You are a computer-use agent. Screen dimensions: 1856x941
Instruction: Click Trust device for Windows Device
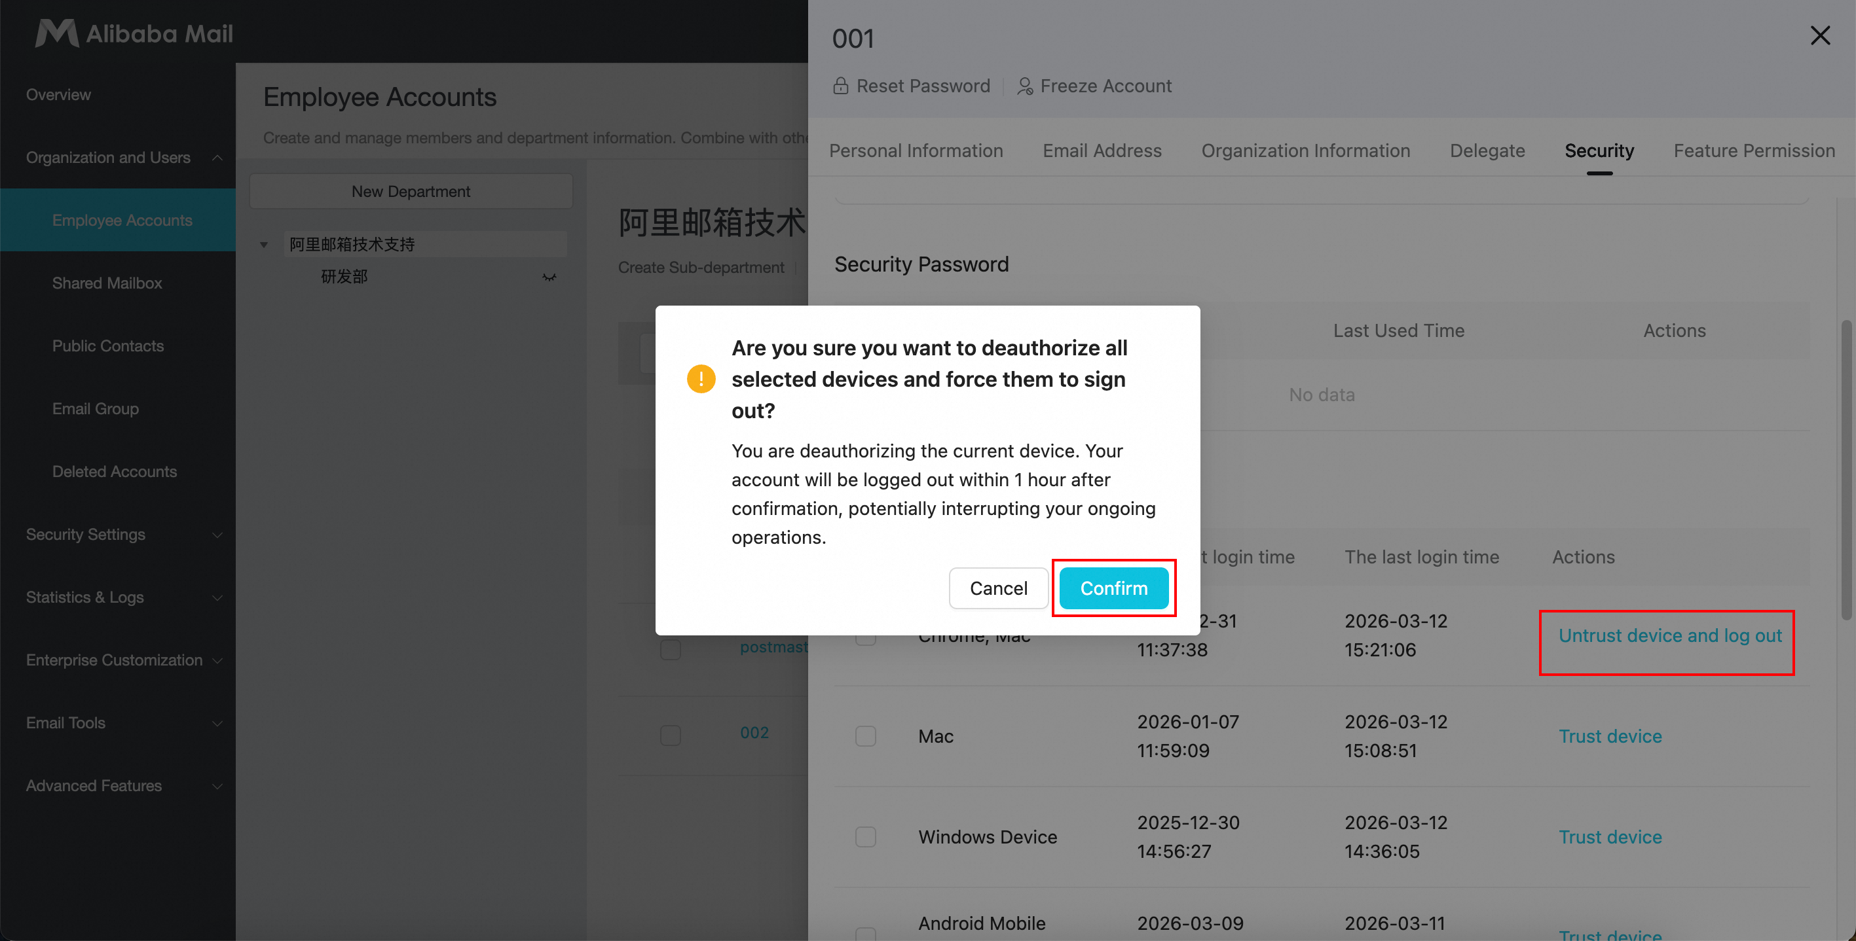(x=1610, y=836)
